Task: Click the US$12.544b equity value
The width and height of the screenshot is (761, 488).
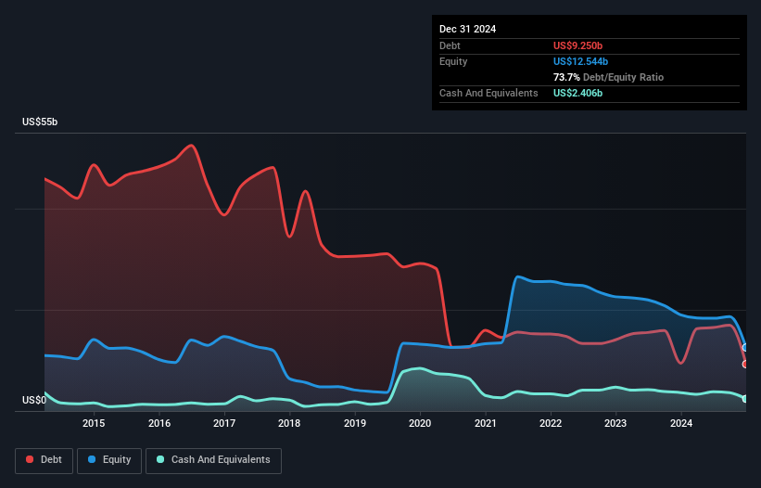Action: click(x=580, y=61)
